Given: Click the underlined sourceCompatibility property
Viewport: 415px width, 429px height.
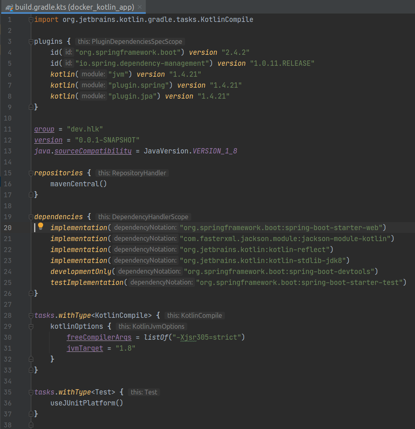Looking at the screenshot, I should click(x=93, y=151).
